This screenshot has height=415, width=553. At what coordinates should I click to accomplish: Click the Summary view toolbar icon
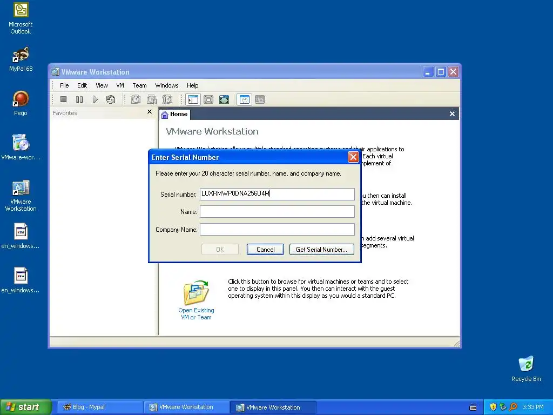click(245, 99)
